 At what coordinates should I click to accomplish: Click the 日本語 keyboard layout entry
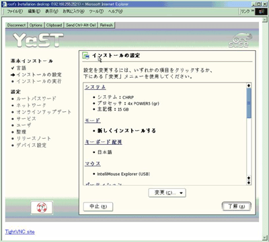click(x=105, y=152)
